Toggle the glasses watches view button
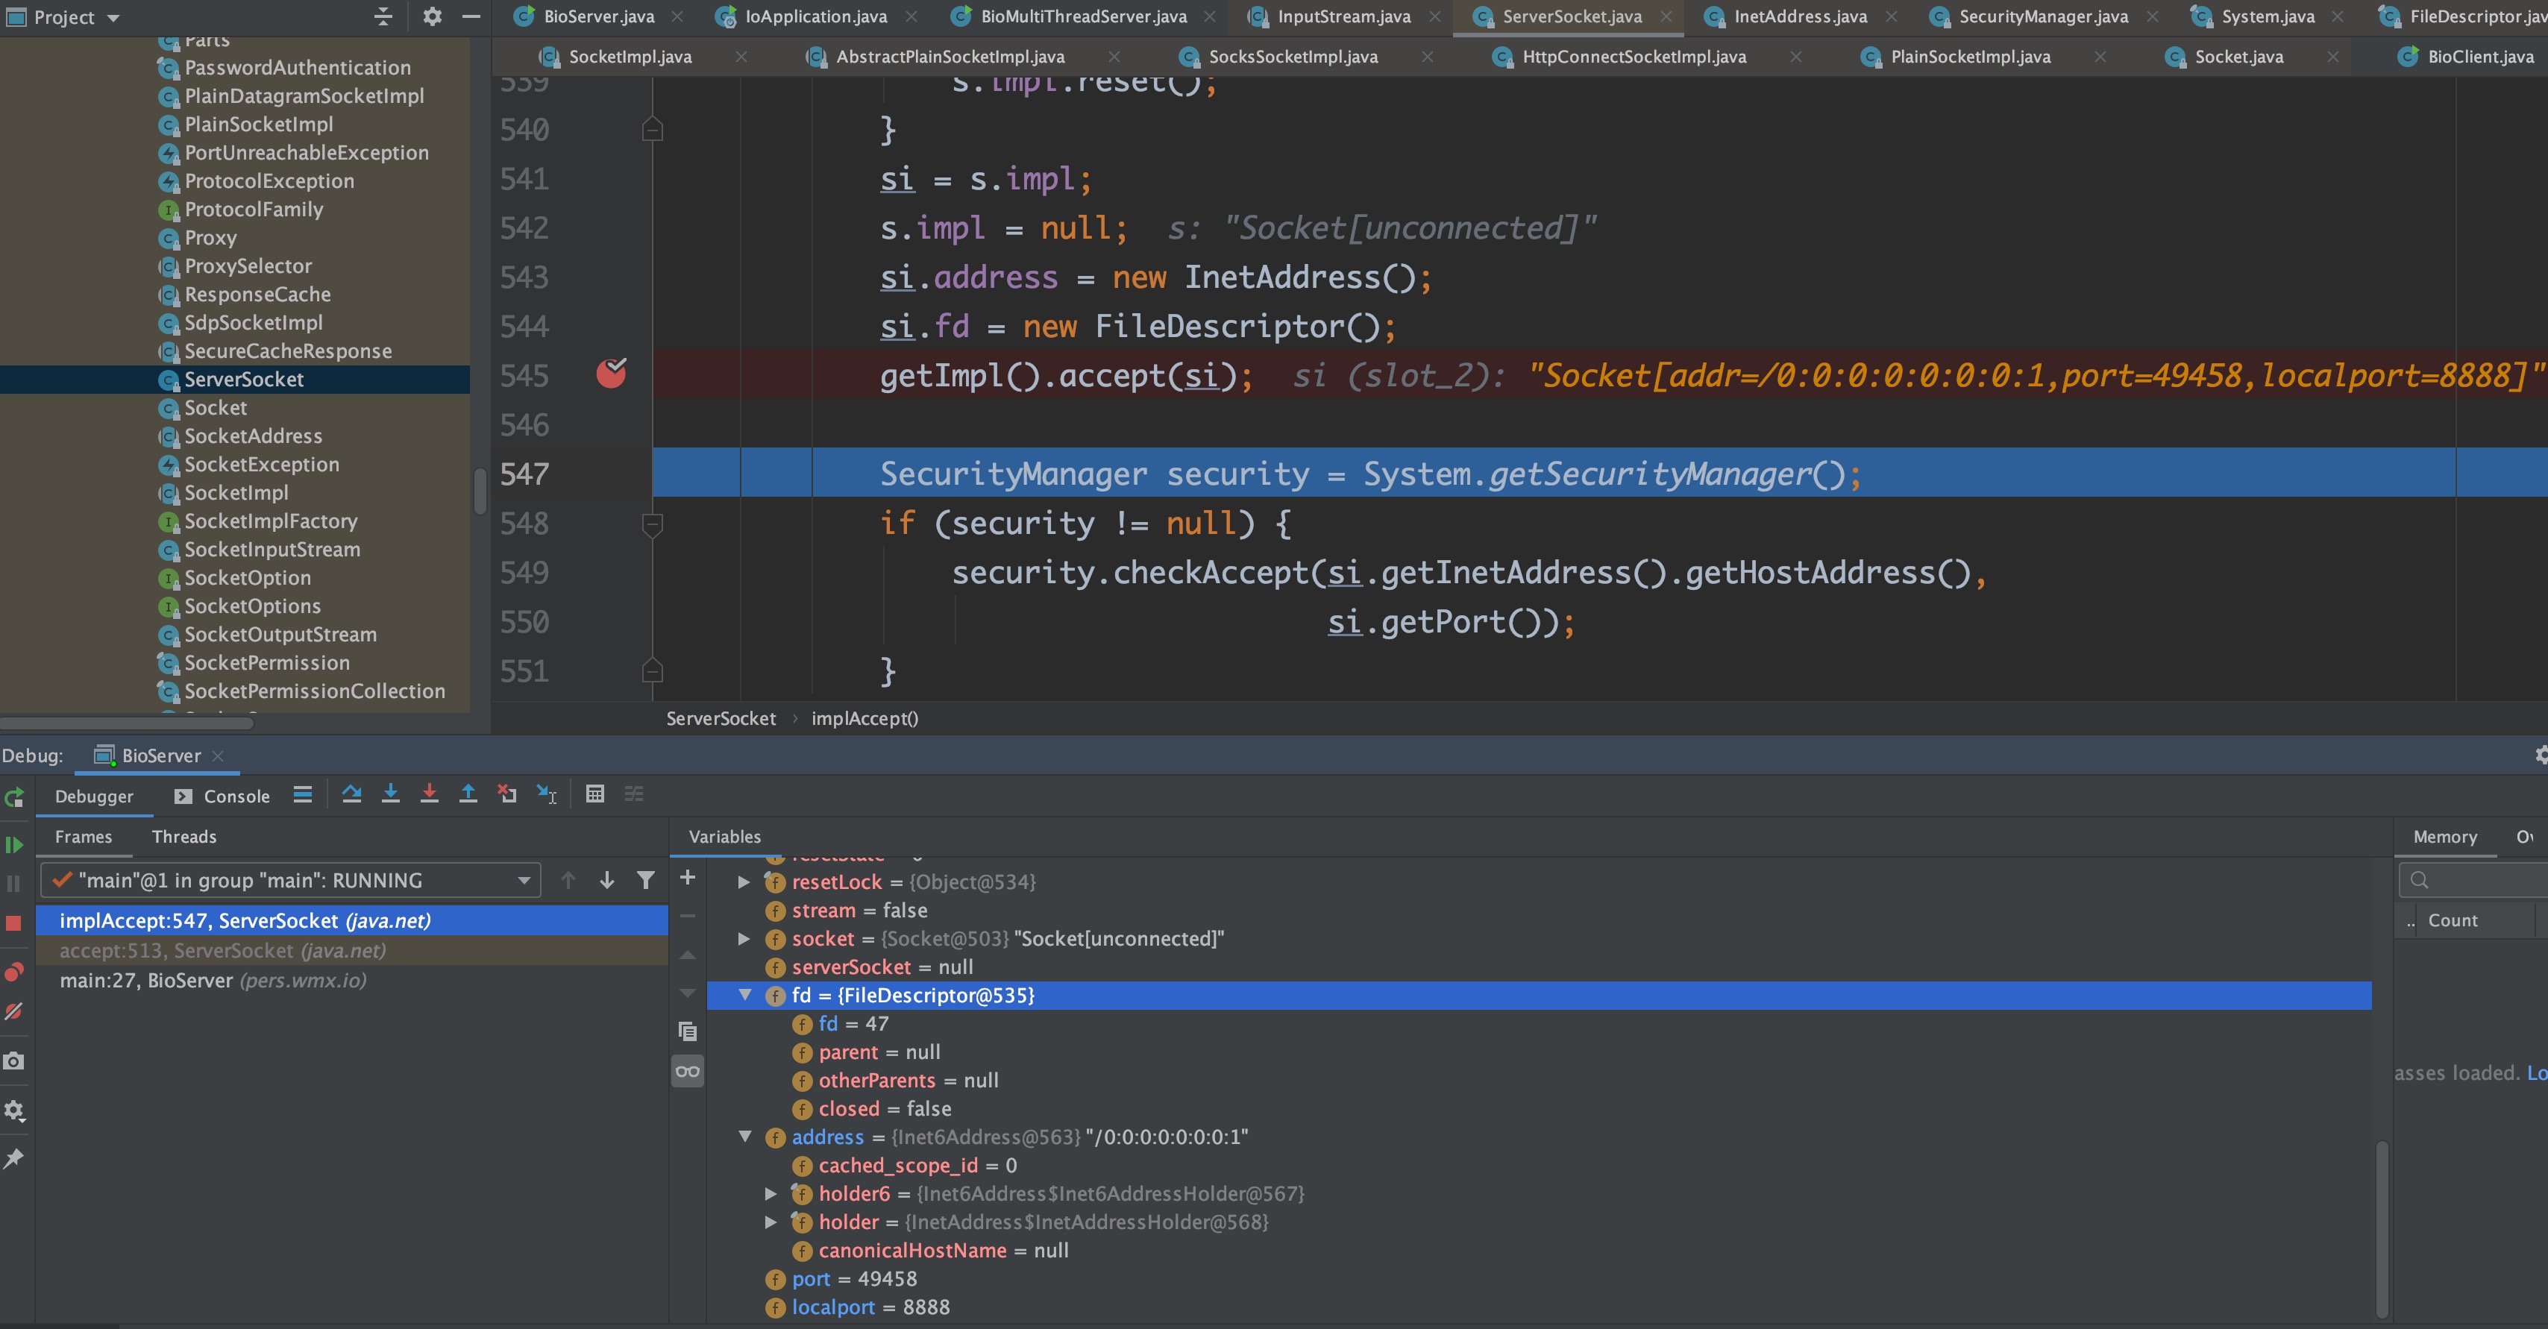The width and height of the screenshot is (2548, 1329). point(688,1071)
